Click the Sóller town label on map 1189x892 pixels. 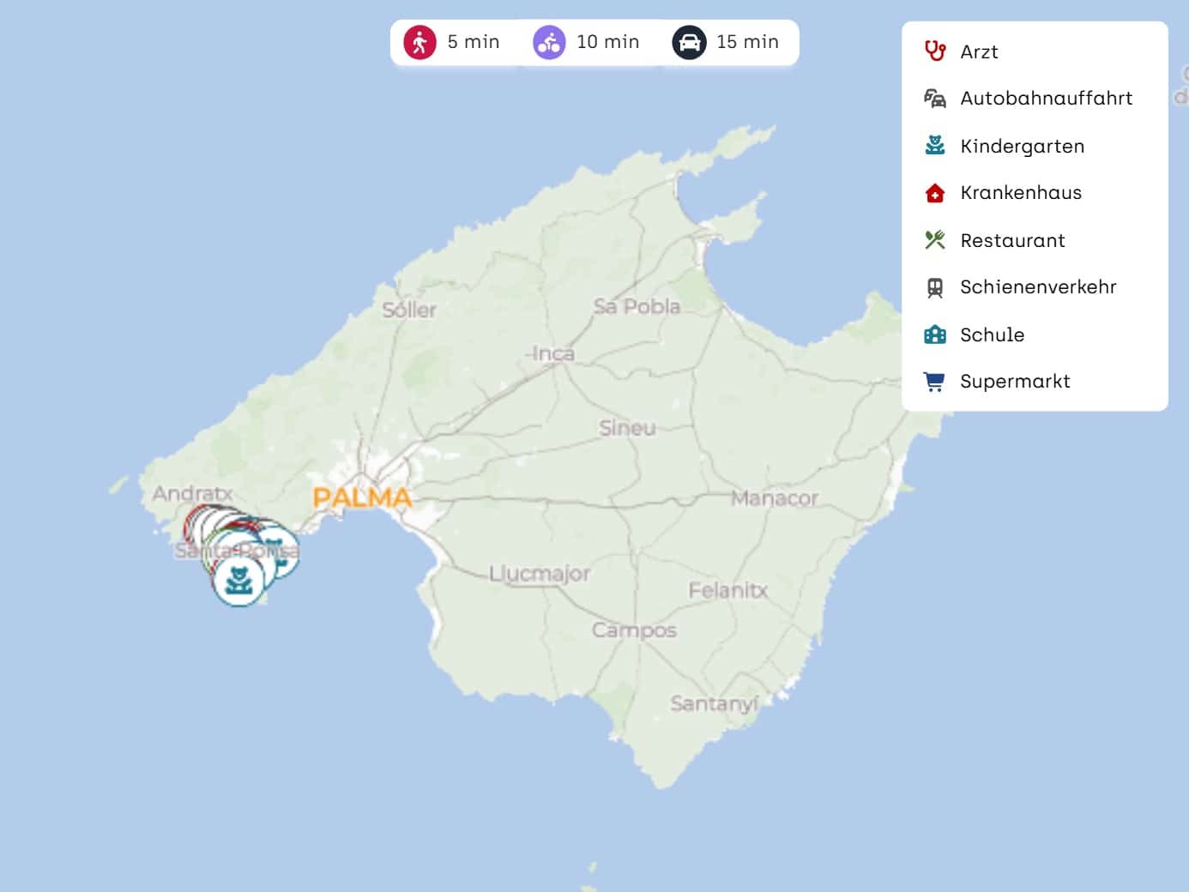click(409, 310)
